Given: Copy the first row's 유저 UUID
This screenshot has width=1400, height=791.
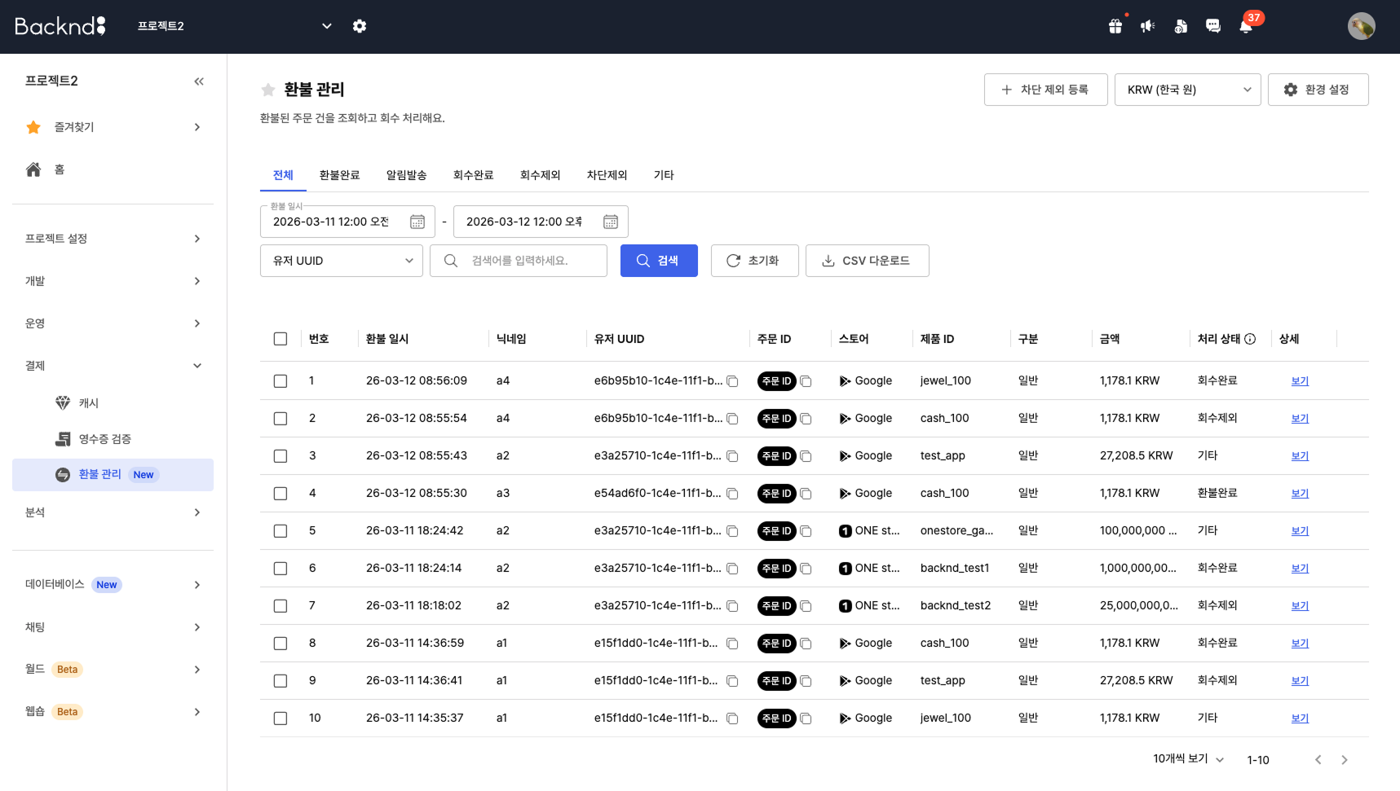Looking at the screenshot, I should click(731, 380).
